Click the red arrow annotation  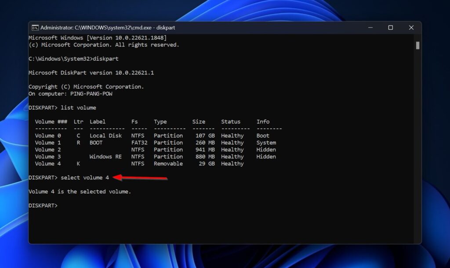[x=140, y=178]
